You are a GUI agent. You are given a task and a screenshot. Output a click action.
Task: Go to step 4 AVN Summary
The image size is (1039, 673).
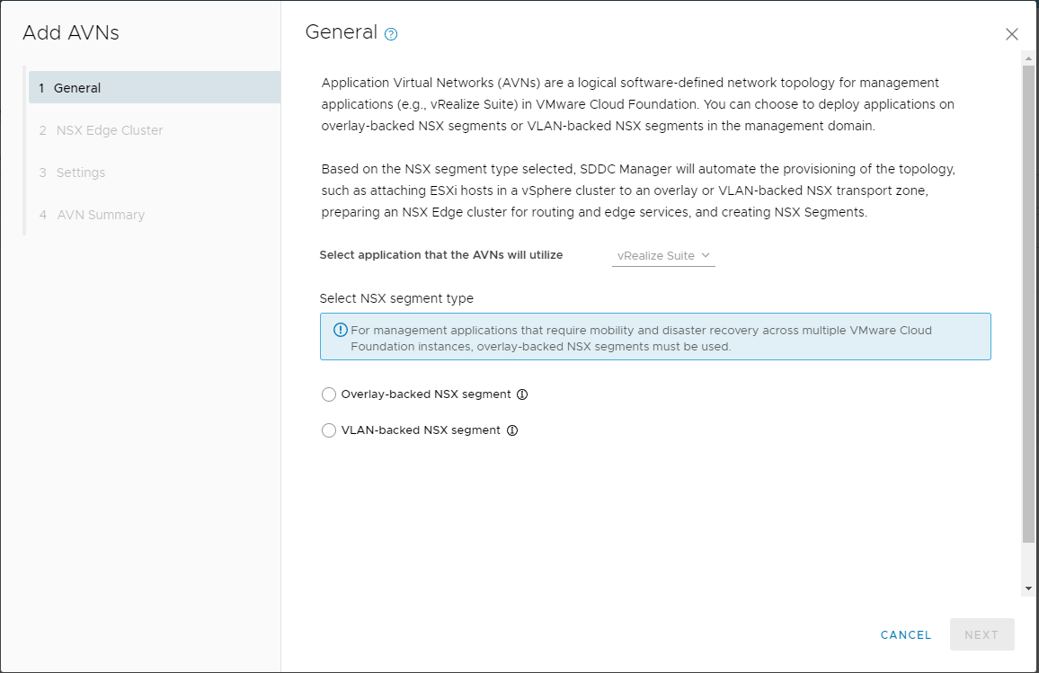(x=100, y=215)
